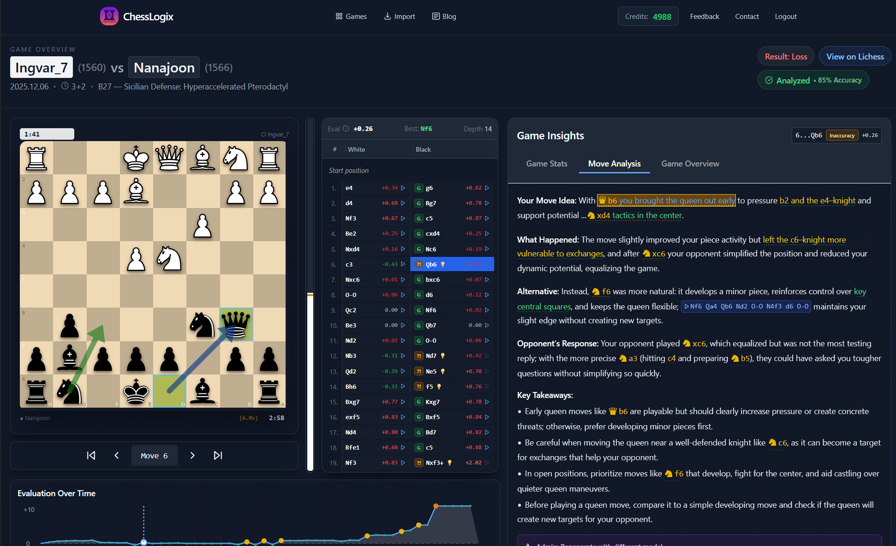The height and width of the screenshot is (546, 896).
Task: Switch to the Game Stats tab
Action: point(547,164)
